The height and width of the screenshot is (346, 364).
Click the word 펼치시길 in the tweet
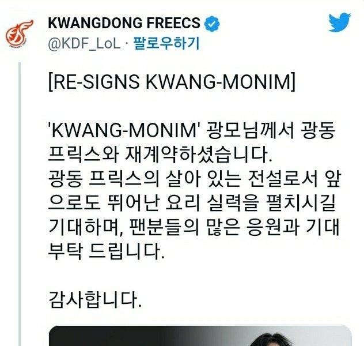[x=301, y=203]
